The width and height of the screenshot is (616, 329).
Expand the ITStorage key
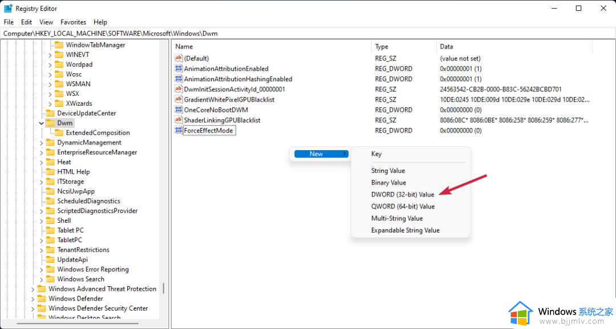click(41, 182)
